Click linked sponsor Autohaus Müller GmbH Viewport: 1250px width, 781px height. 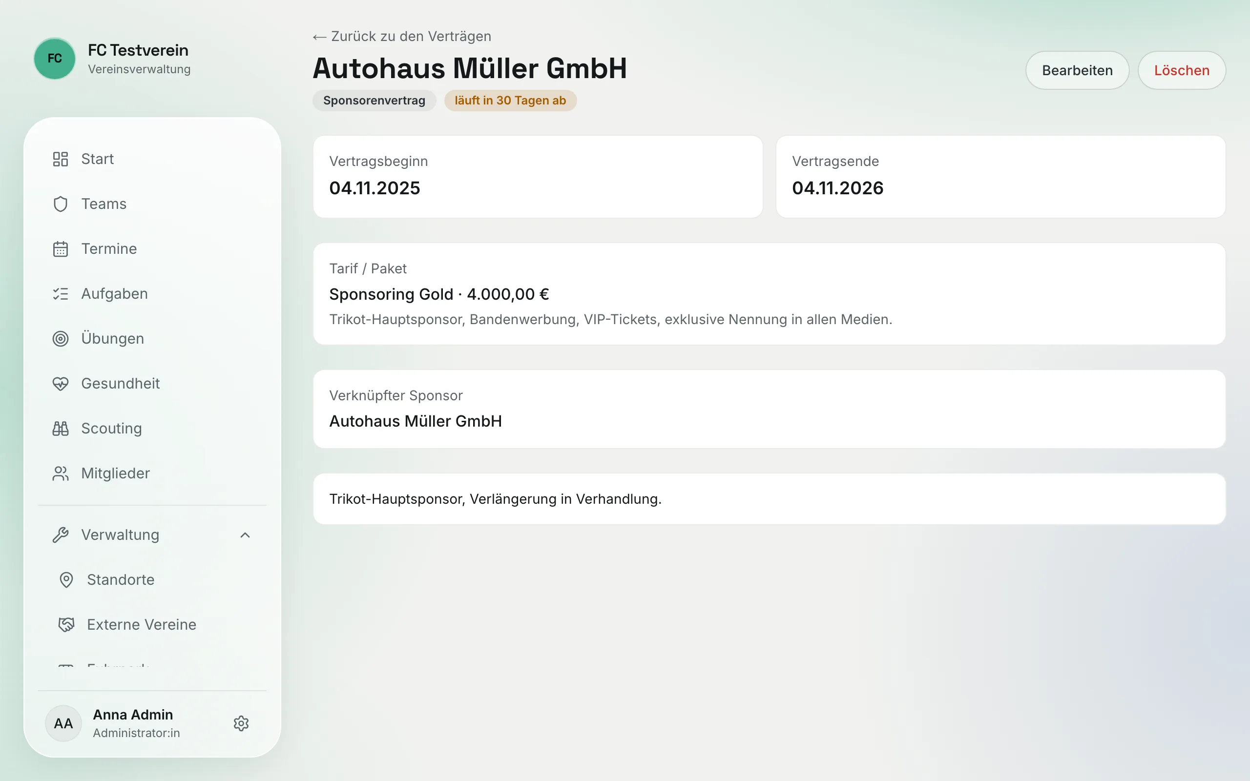point(416,421)
